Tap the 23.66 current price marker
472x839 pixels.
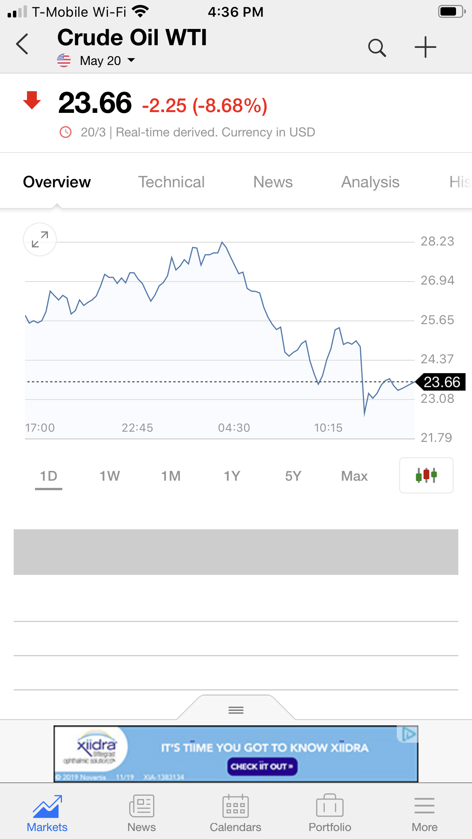tap(442, 382)
